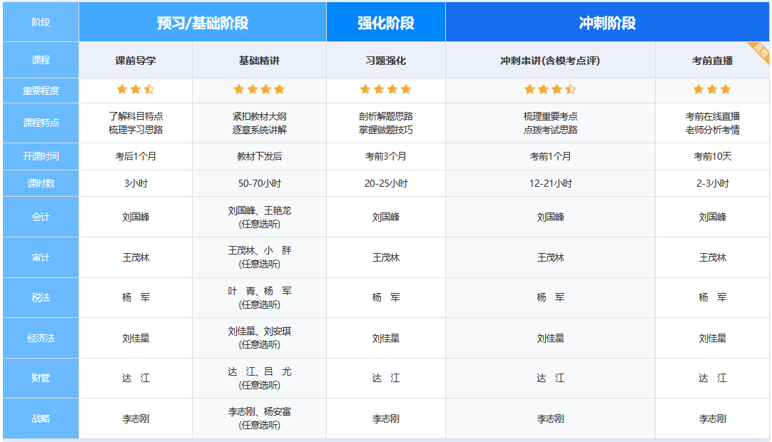Click 李志刚 under 习题强化 column
The width and height of the screenshot is (772, 442).
pyautogui.click(x=385, y=418)
